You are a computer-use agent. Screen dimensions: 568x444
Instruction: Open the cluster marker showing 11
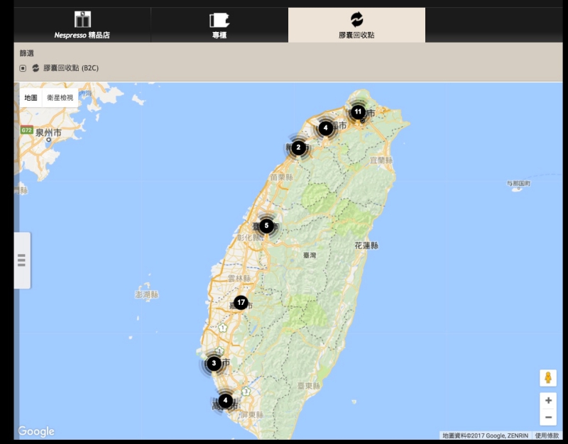358,112
